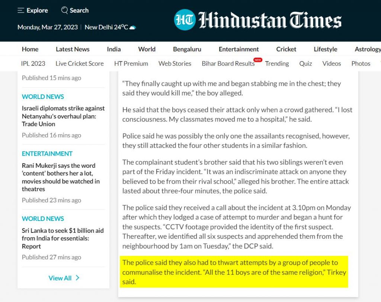Click the NEW badge on Bihar Board Results
The height and width of the screenshot is (302, 381).
[258, 60]
